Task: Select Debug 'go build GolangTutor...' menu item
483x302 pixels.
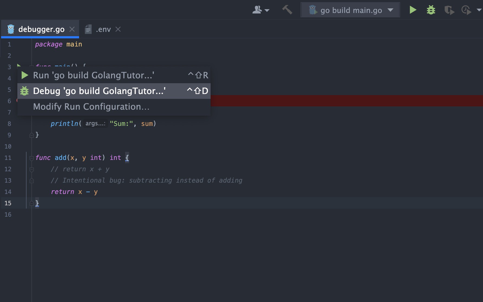Action: click(99, 91)
